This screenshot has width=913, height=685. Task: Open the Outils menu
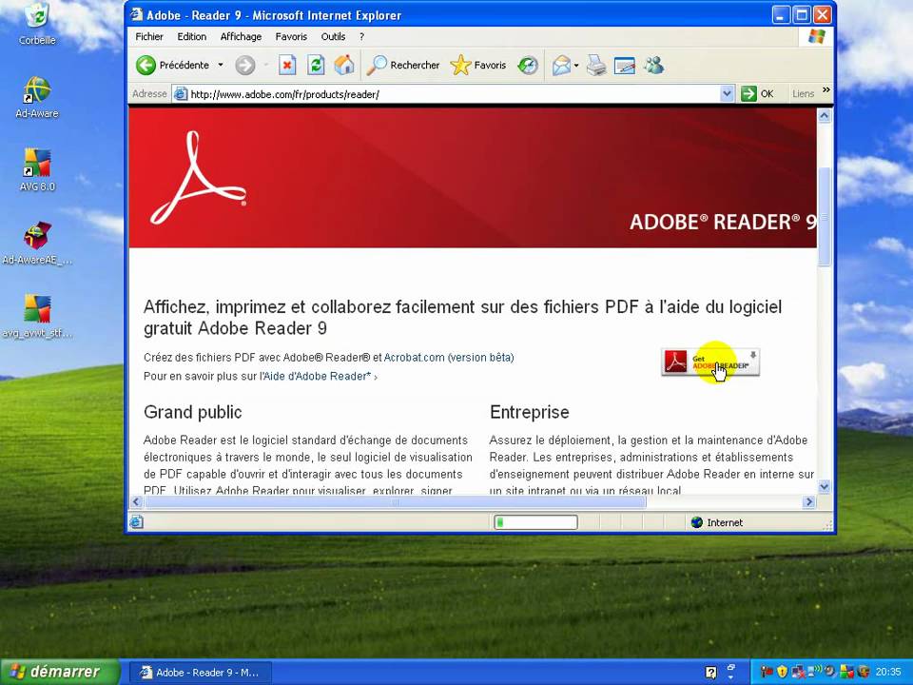(333, 37)
